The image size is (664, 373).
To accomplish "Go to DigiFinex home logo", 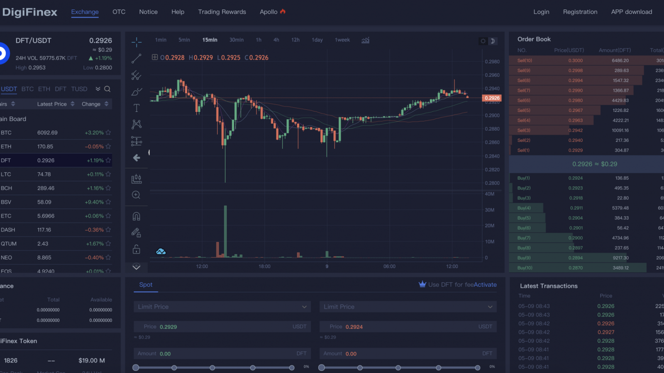I will click(29, 12).
